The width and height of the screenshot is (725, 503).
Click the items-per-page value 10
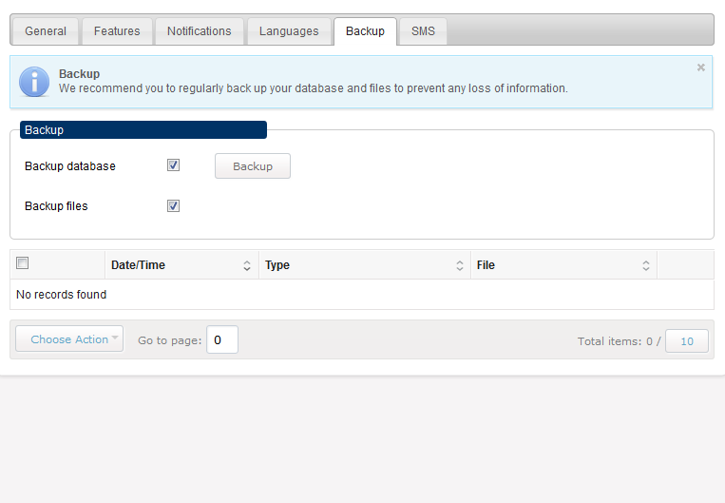pyautogui.click(x=687, y=341)
